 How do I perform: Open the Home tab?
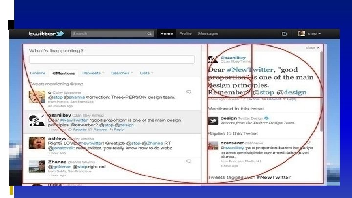pos(167,34)
